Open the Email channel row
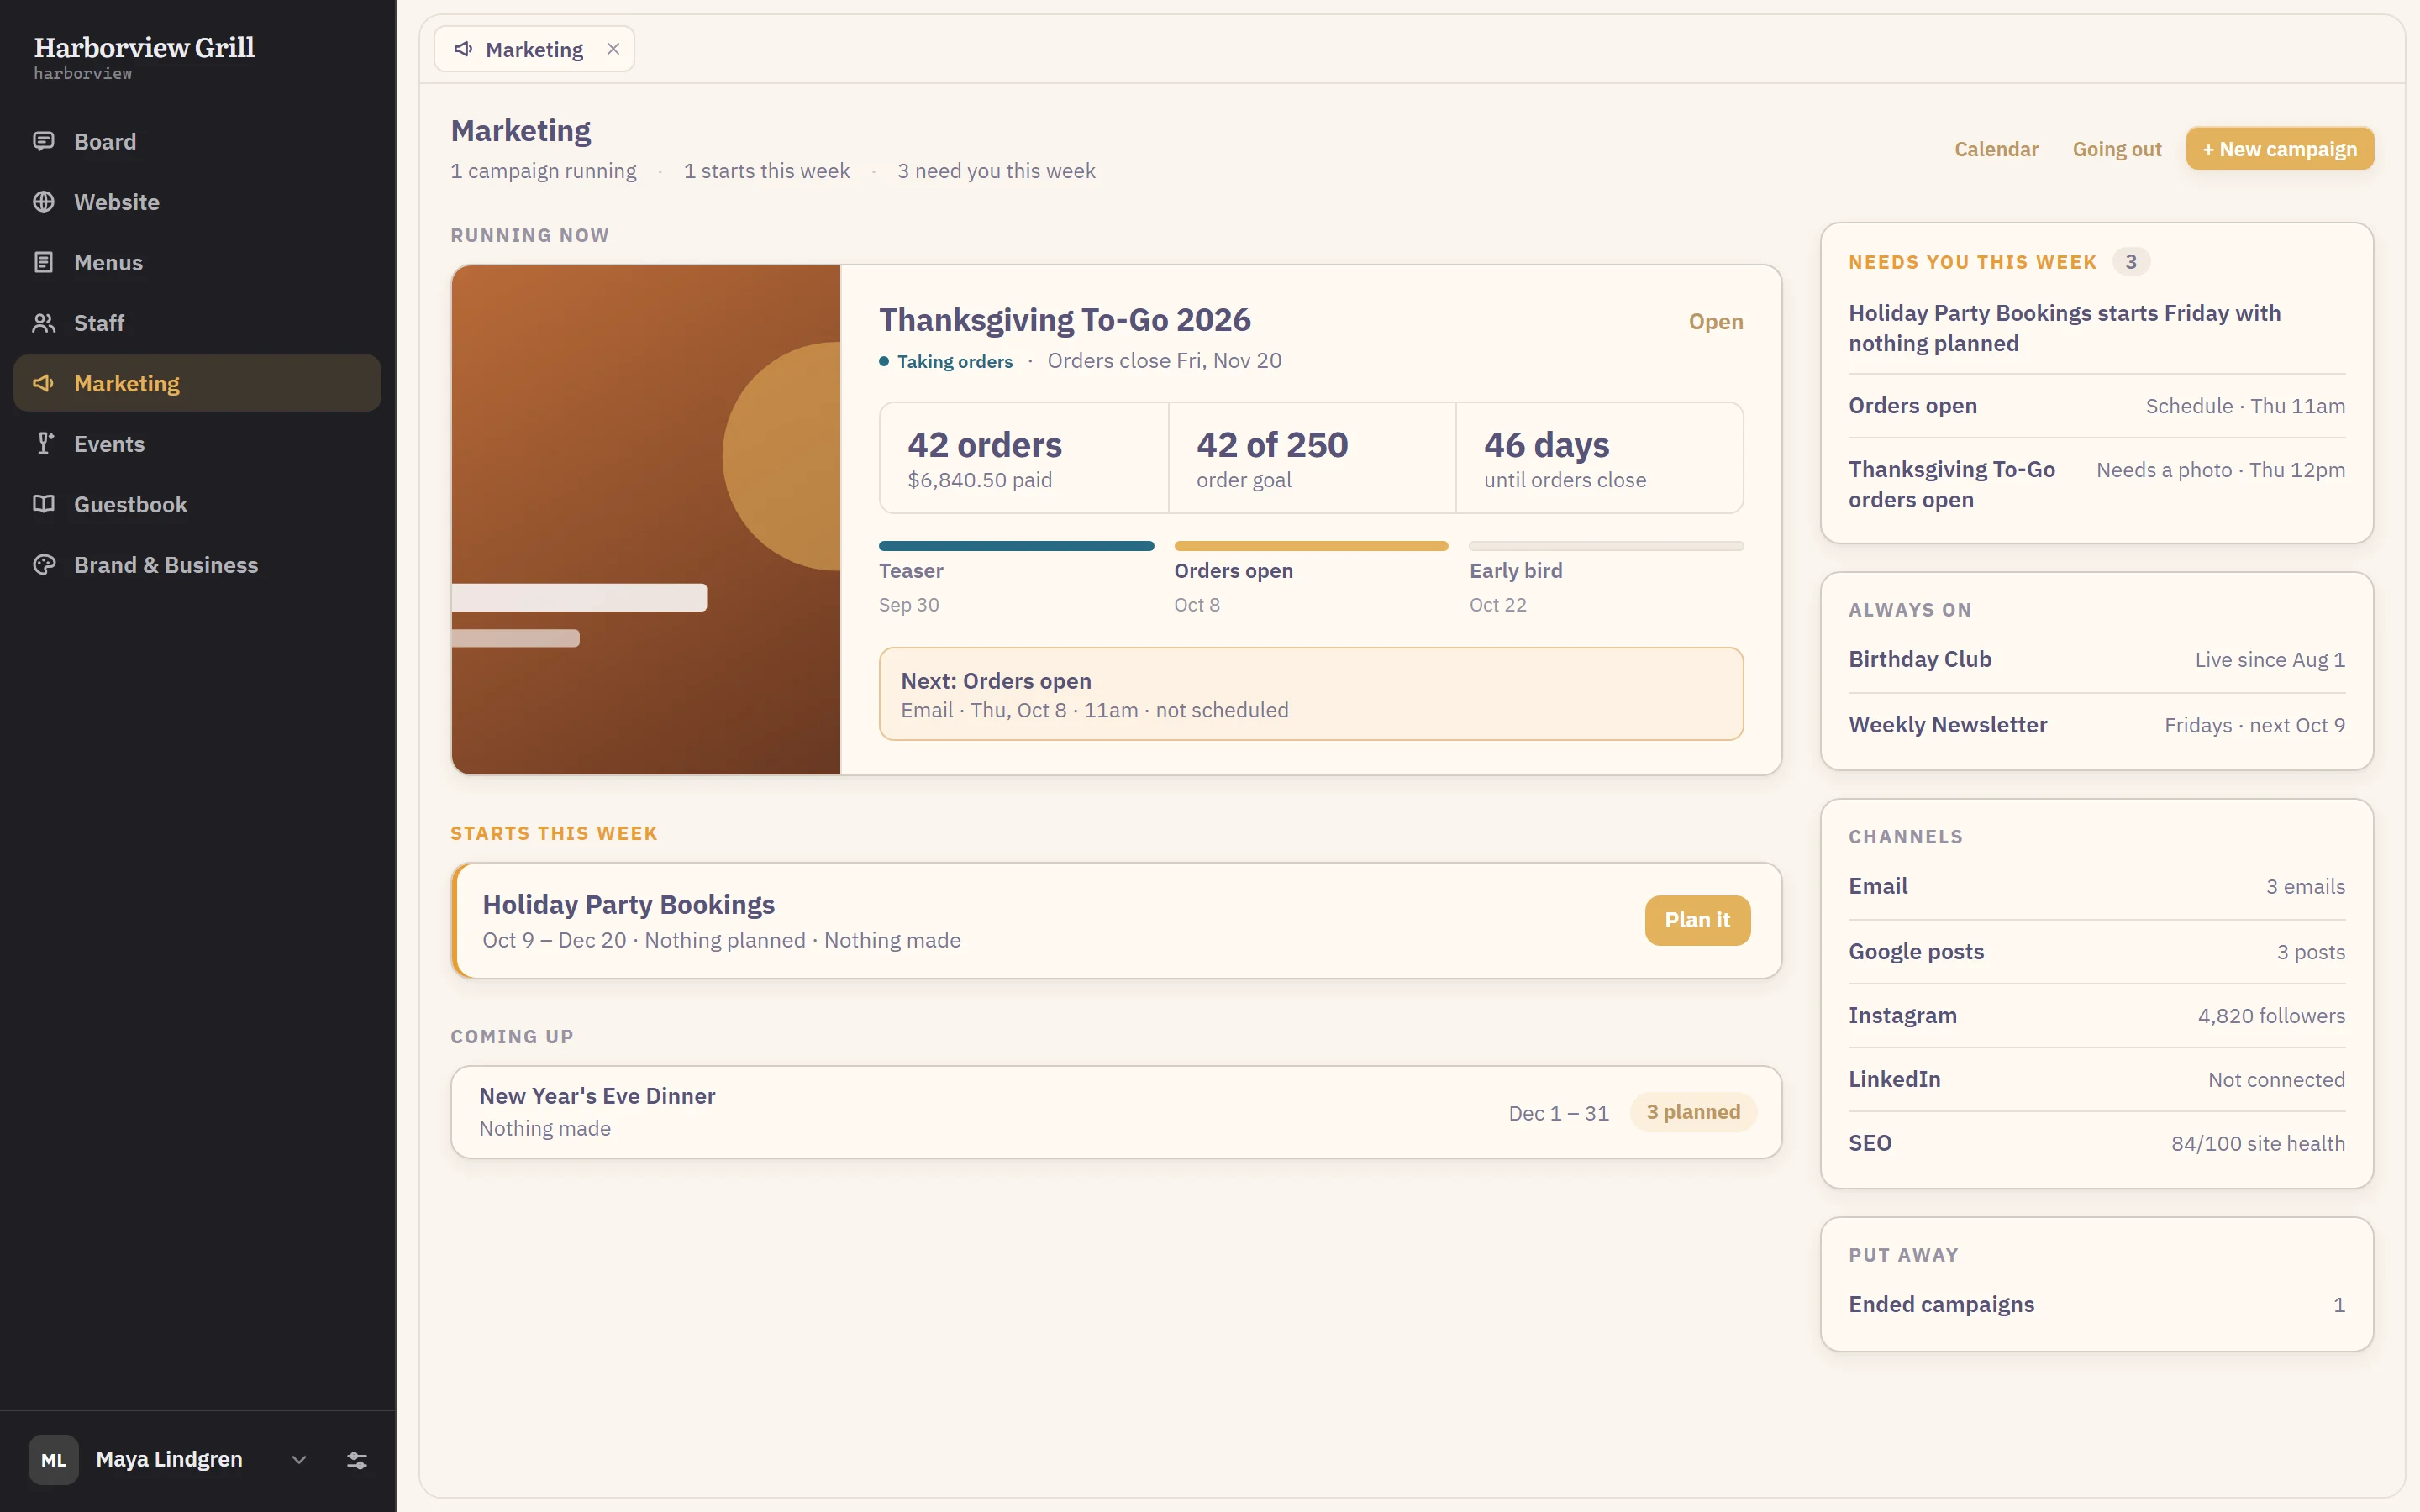2420x1512 pixels. (2096, 887)
